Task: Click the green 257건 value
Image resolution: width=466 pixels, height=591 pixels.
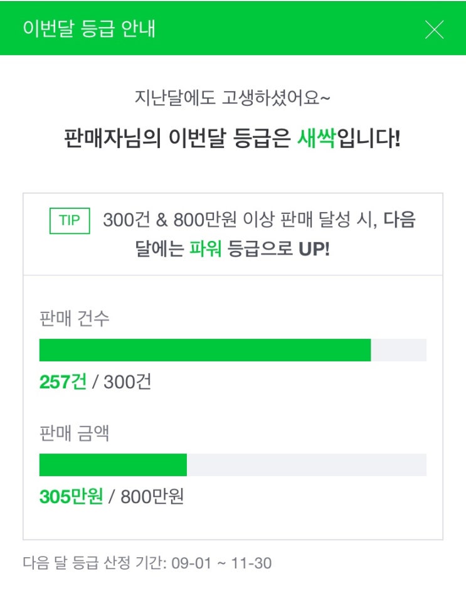Action: click(x=63, y=382)
